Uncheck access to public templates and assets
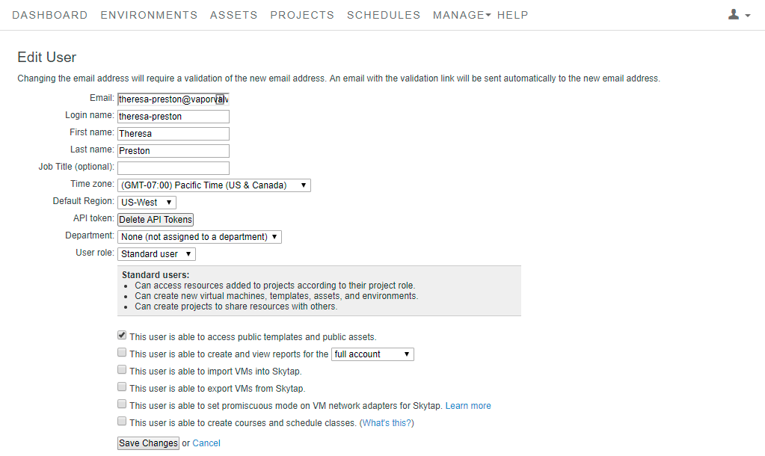The width and height of the screenshot is (765, 456). [x=122, y=335]
